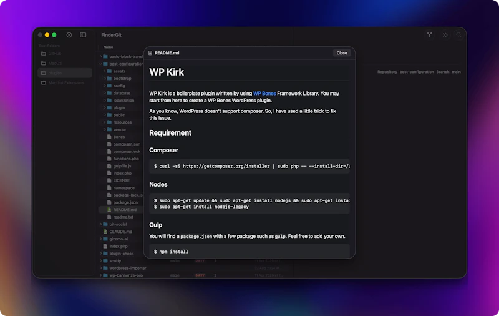This screenshot has width=499, height=316.
Task: Click the README.md markdown file icon in tree
Action: tap(109, 210)
